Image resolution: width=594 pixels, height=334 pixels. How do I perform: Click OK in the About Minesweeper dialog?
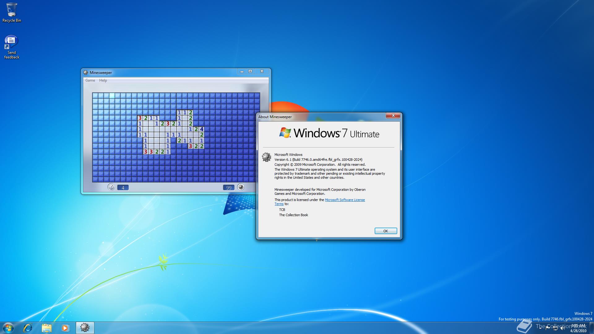[385, 231]
